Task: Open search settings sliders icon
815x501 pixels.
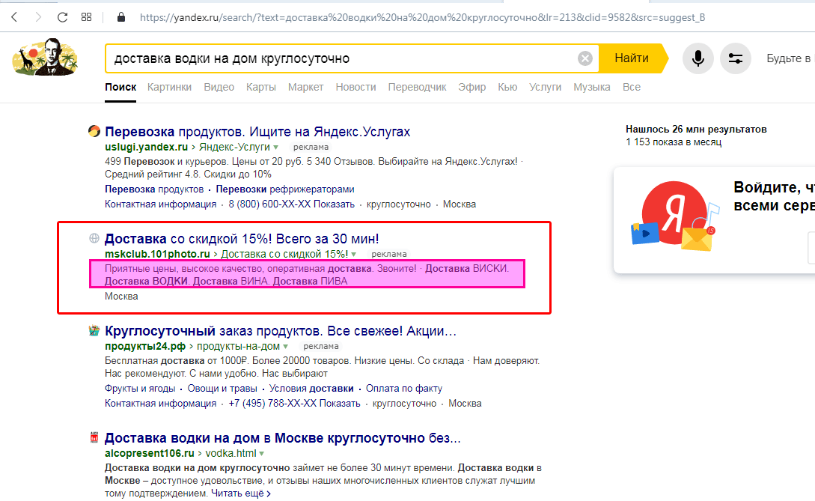Action: [736, 58]
